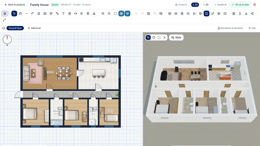Click the north compass indicator
The height and width of the screenshot is (146, 260).
click(7, 40)
